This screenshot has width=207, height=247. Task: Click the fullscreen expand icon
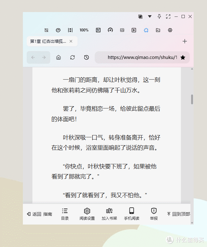pos(168,16)
